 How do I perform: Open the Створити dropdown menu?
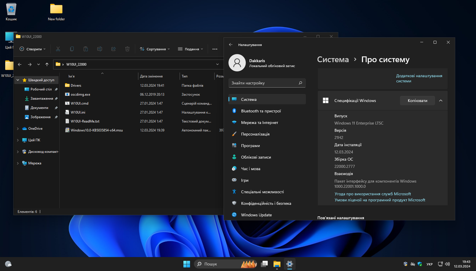click(x=33, y=49)
